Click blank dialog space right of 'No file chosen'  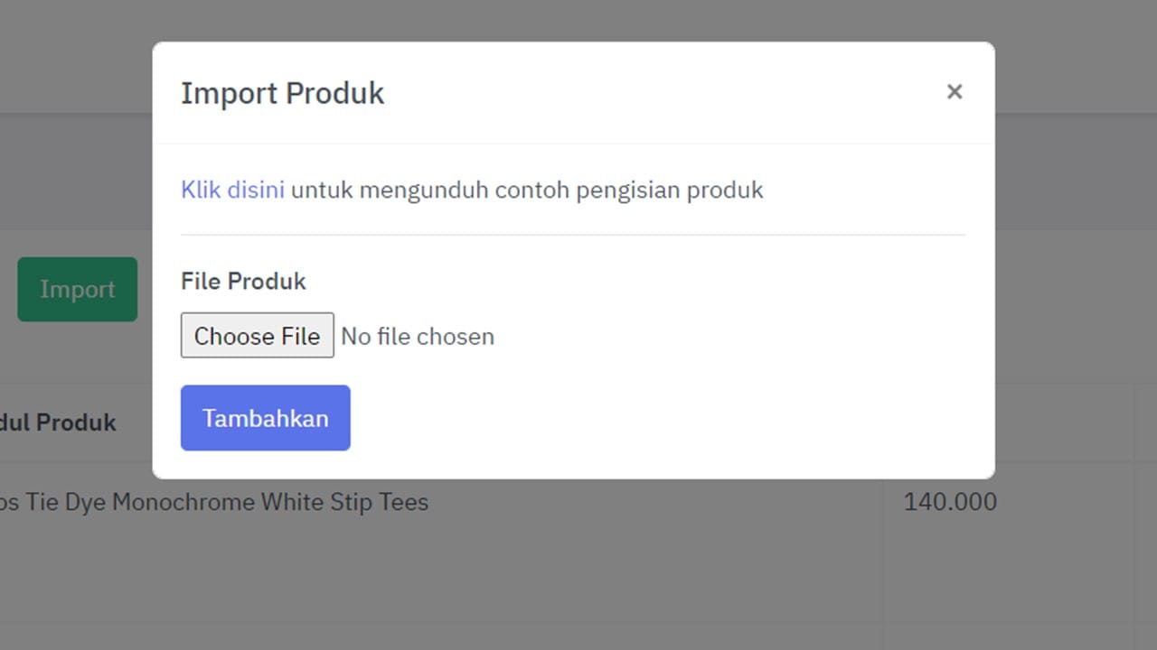point(723,337)
